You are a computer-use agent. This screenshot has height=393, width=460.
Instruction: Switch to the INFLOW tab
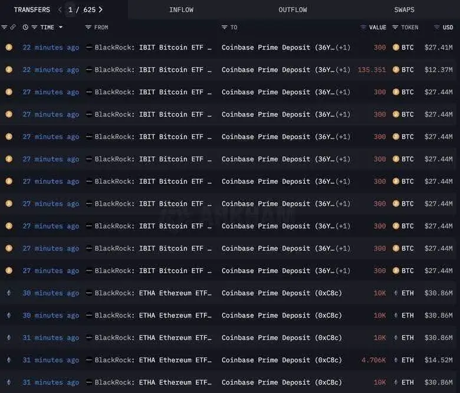(181, 9)
